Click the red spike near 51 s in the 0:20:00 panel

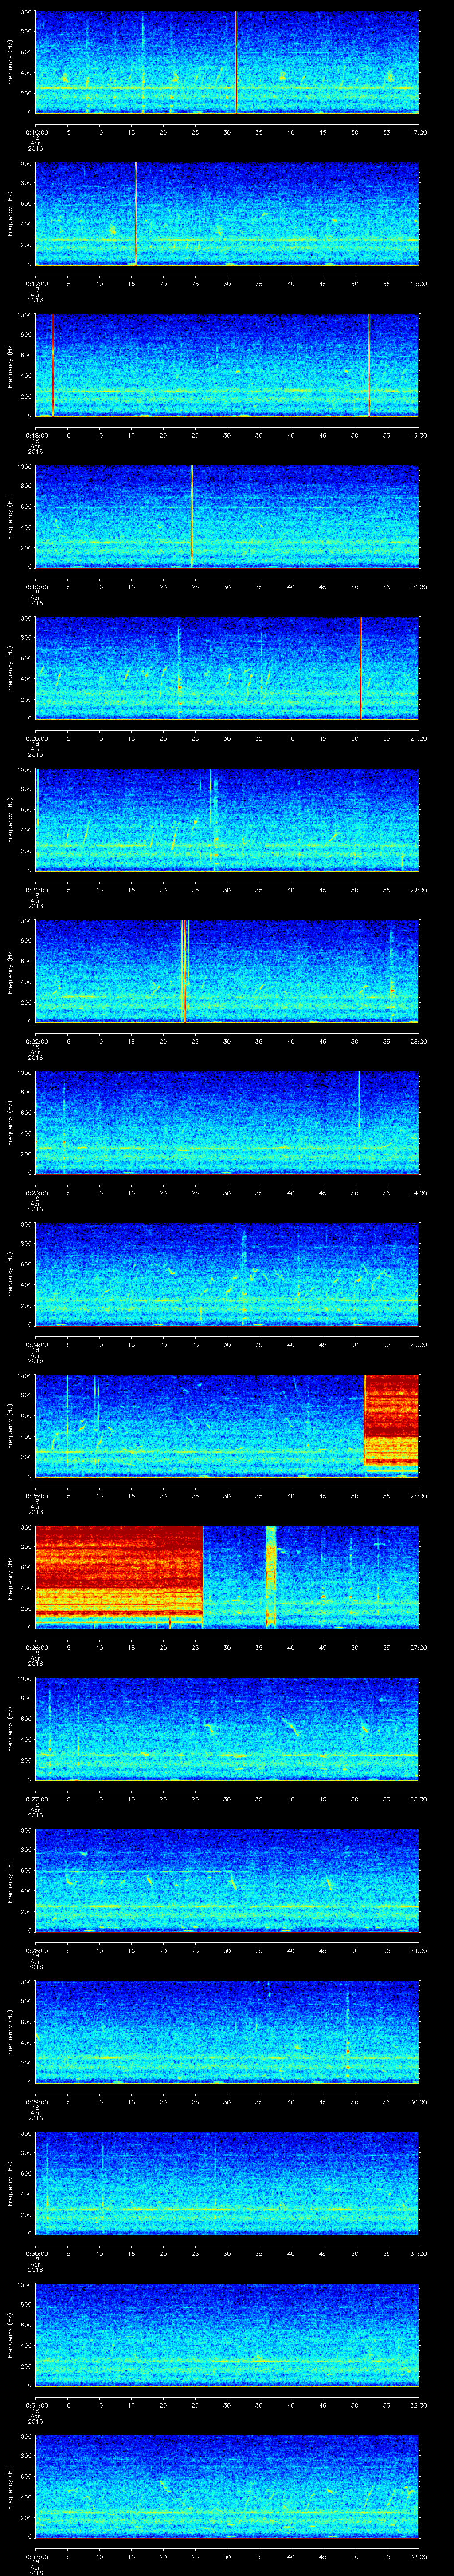pos(360,668)
